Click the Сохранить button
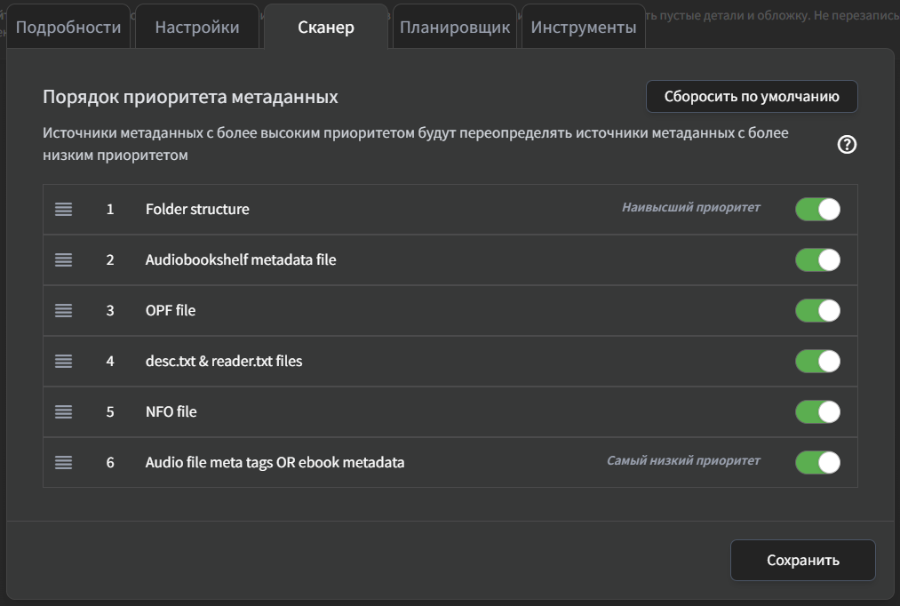 point(802,561)
